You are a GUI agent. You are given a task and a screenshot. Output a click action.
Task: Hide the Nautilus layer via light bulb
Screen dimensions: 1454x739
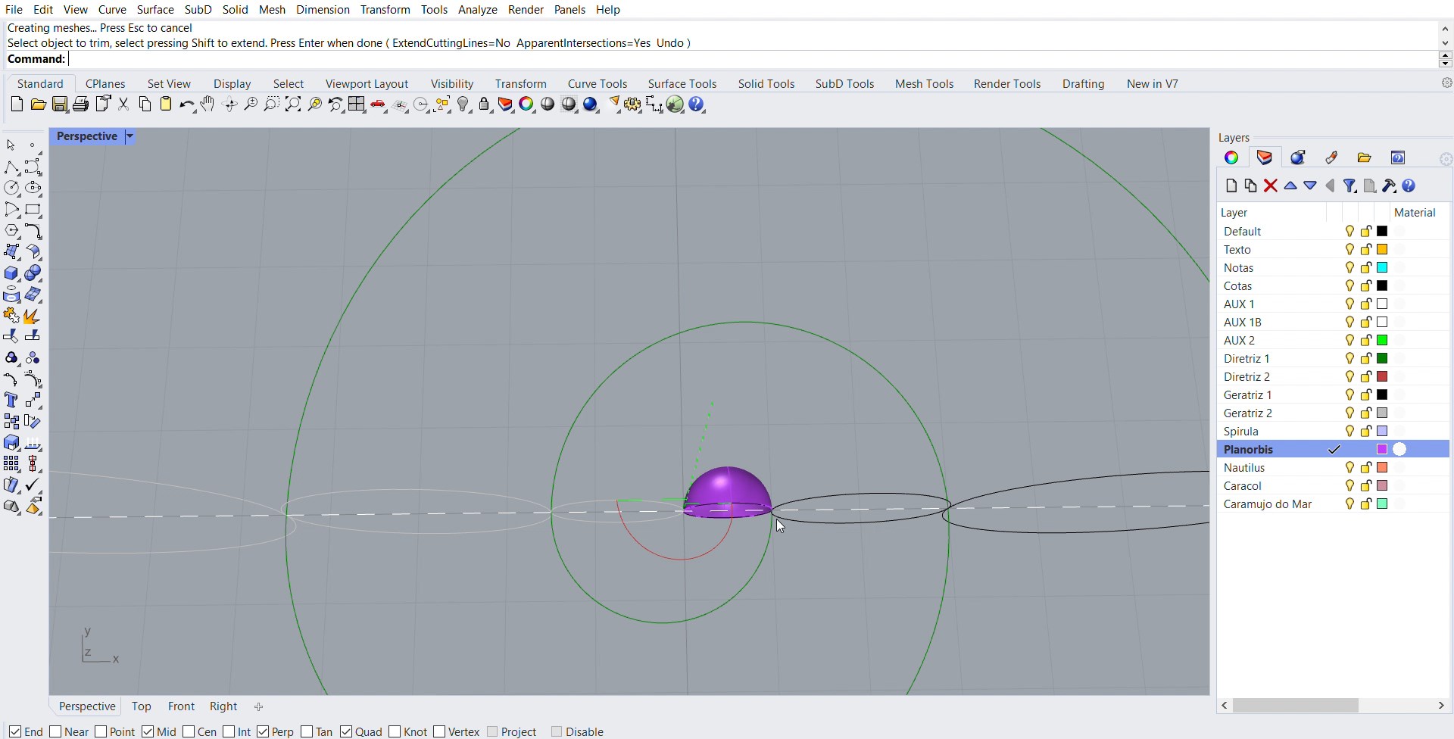tap(1349, 468)
